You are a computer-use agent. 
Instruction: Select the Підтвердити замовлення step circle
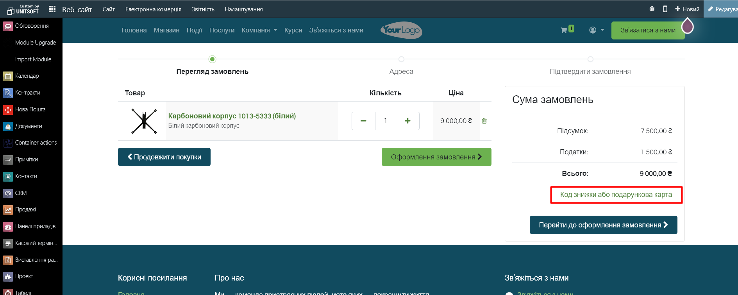(x=590, y=59)
